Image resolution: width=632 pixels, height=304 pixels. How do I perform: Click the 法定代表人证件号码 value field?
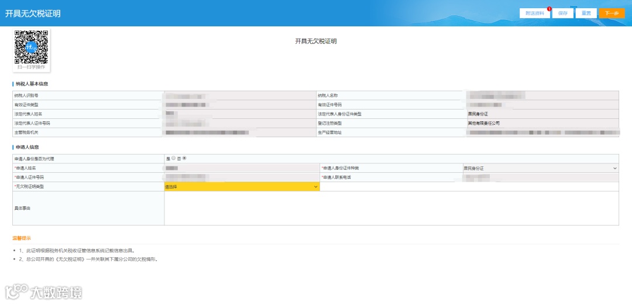[240, 124]
